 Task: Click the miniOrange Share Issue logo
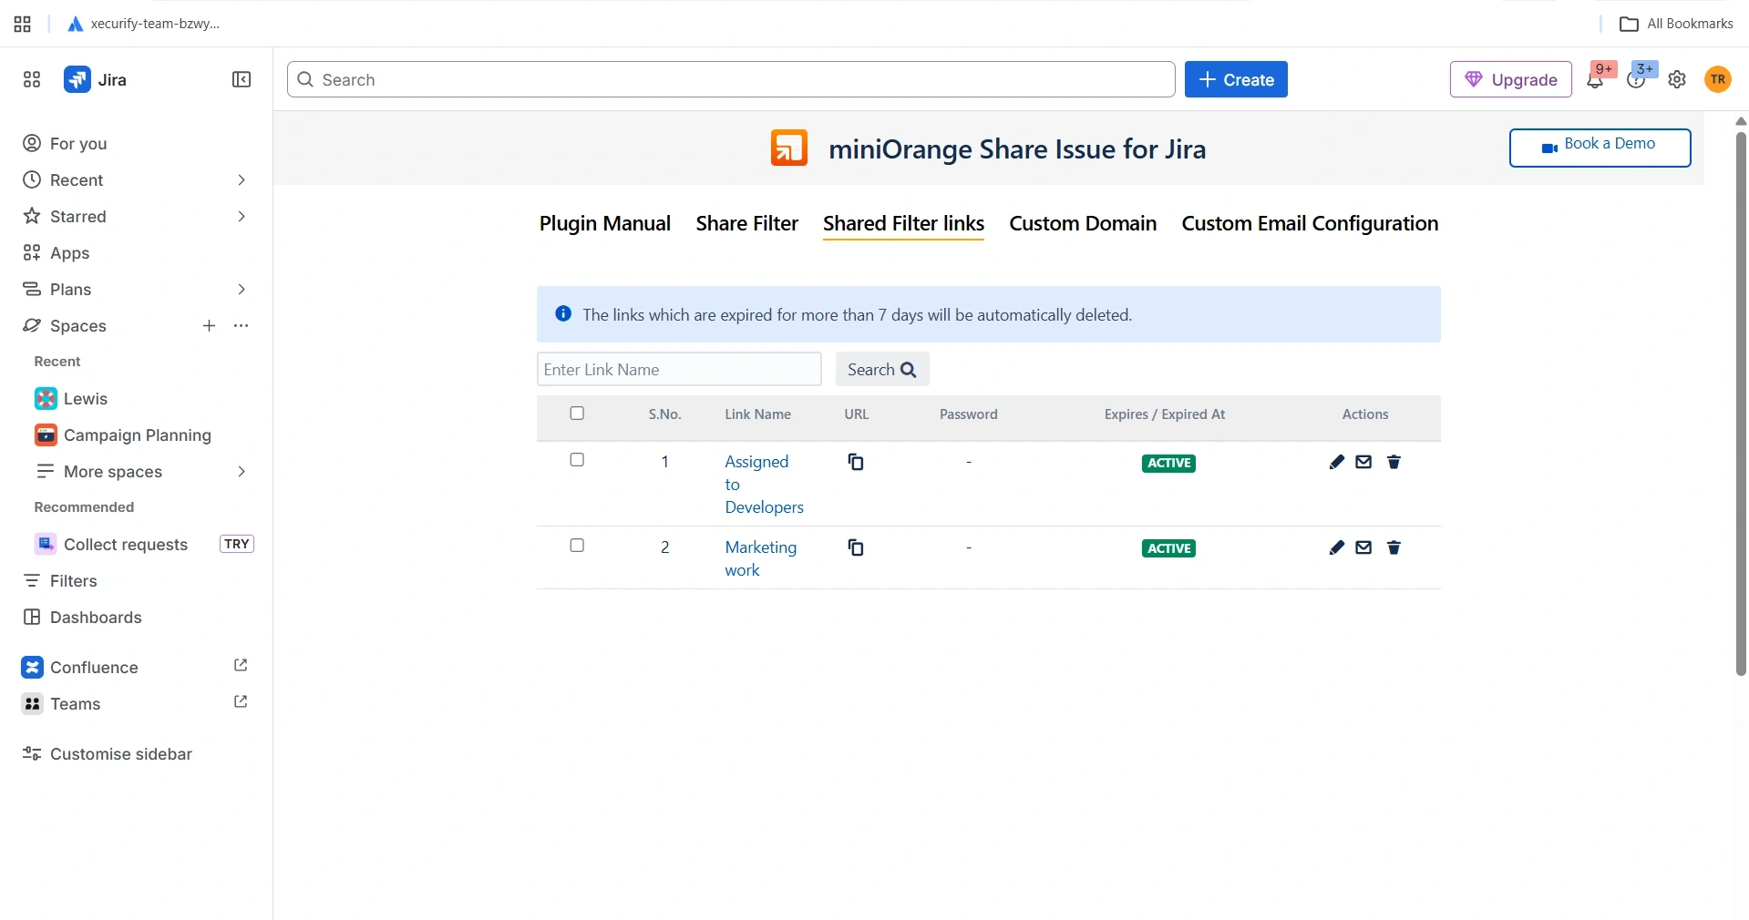pyautogui.click(x=789, y=148)
